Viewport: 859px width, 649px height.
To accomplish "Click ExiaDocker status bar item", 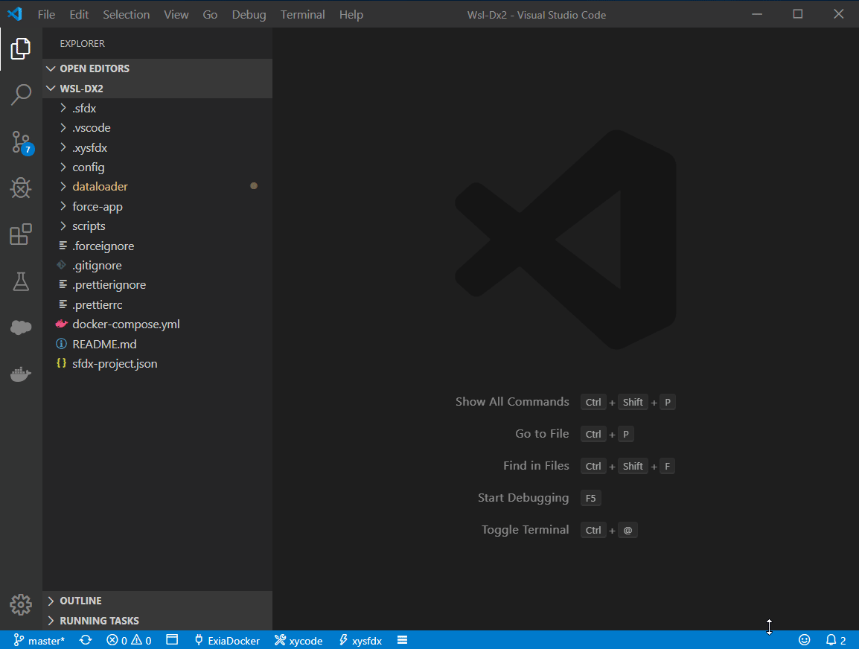I will click(x=227, y=640).
